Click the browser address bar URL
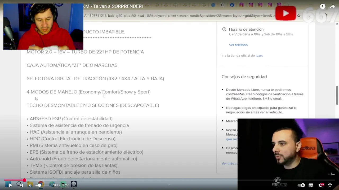The height and width of the screenshot is (190, 339). [x=179, y=16]
